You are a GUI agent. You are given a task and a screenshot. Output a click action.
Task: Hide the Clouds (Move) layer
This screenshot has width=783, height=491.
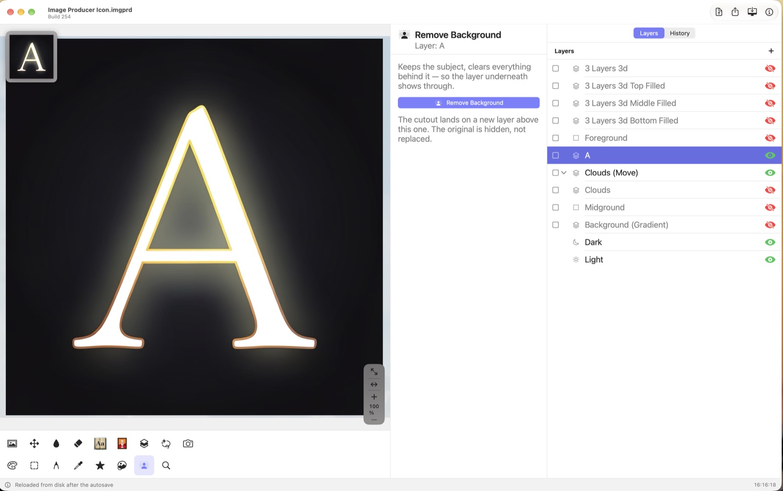[x=770, y=173]
